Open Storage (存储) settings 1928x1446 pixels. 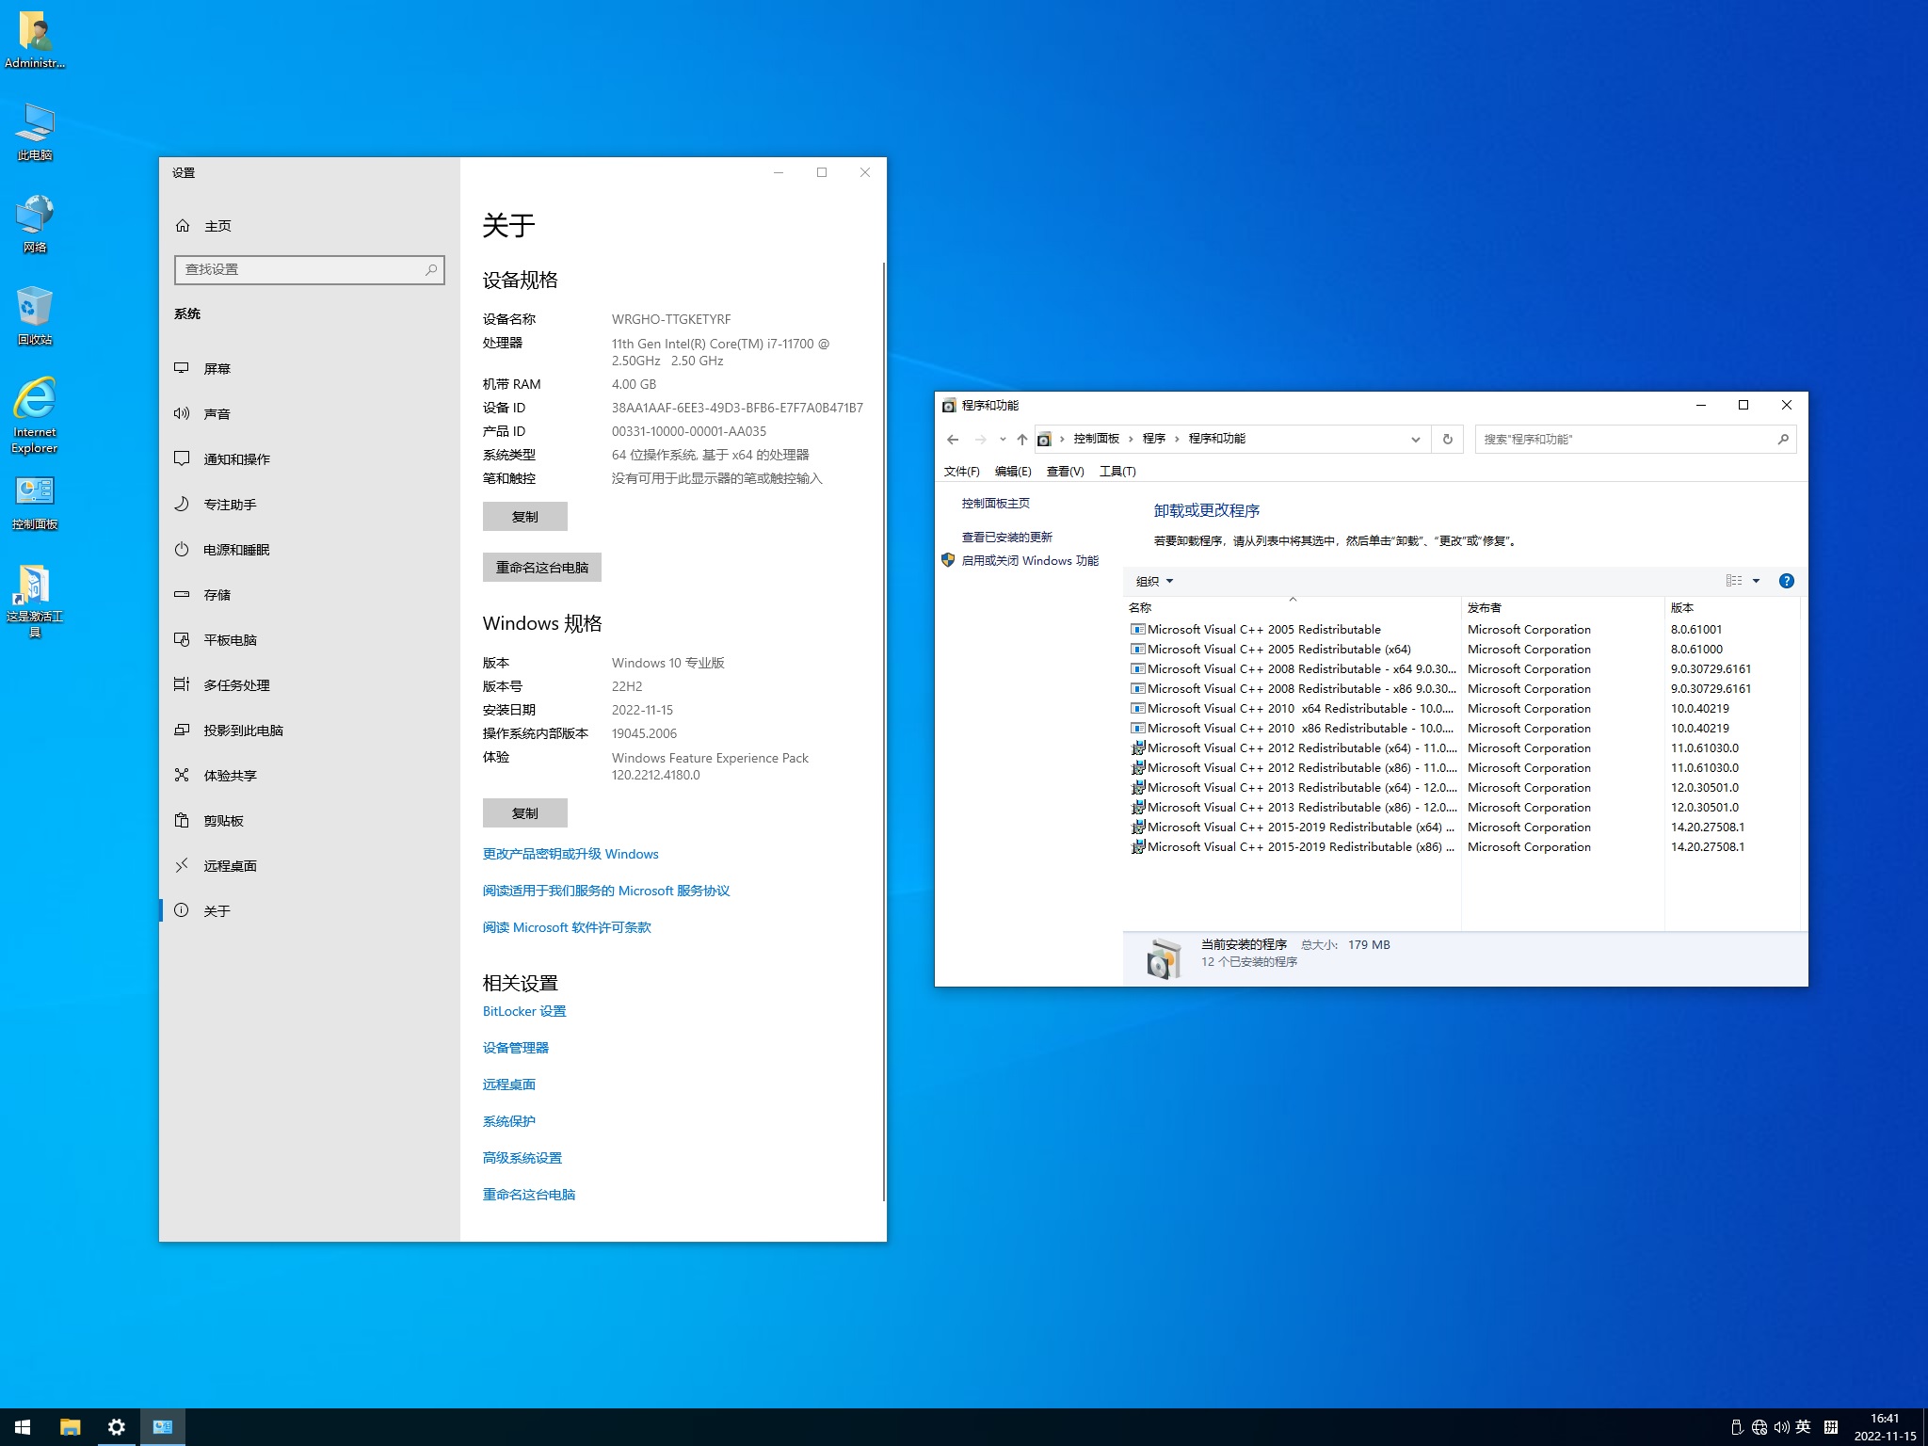coord(309,594)
